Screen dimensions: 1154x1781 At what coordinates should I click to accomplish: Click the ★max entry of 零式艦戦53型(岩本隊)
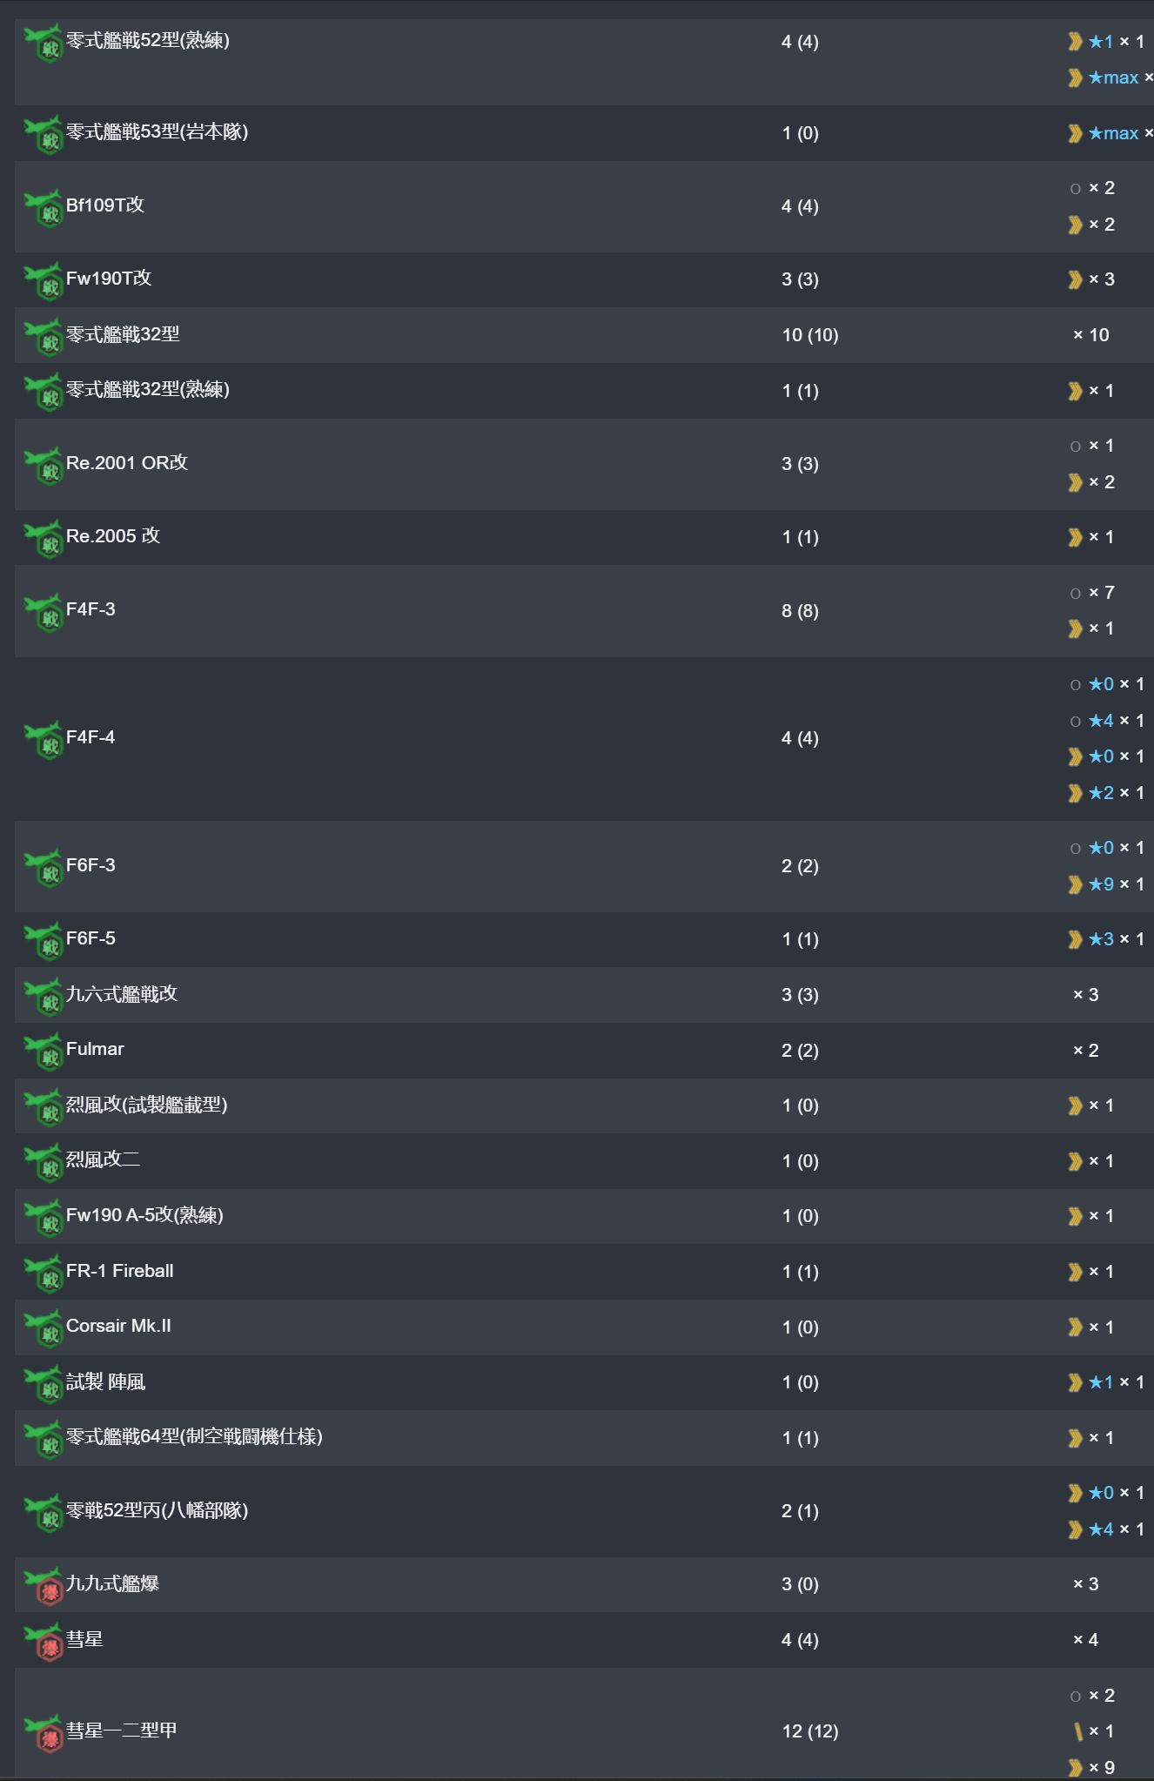1112,133
